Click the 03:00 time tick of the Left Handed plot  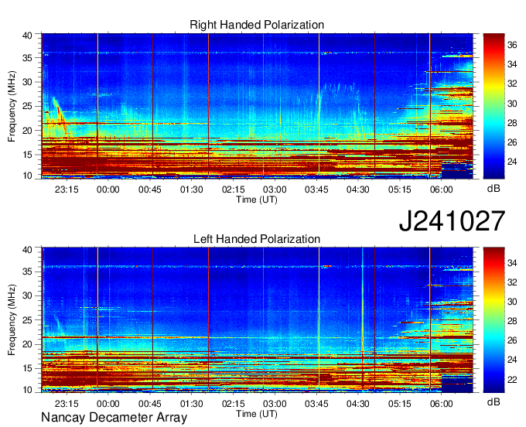click(x=275, y=404)
